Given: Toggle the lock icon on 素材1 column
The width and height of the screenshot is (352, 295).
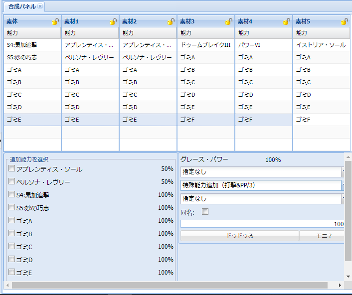Looking at the screenshot, I should (x=113, y=21).
